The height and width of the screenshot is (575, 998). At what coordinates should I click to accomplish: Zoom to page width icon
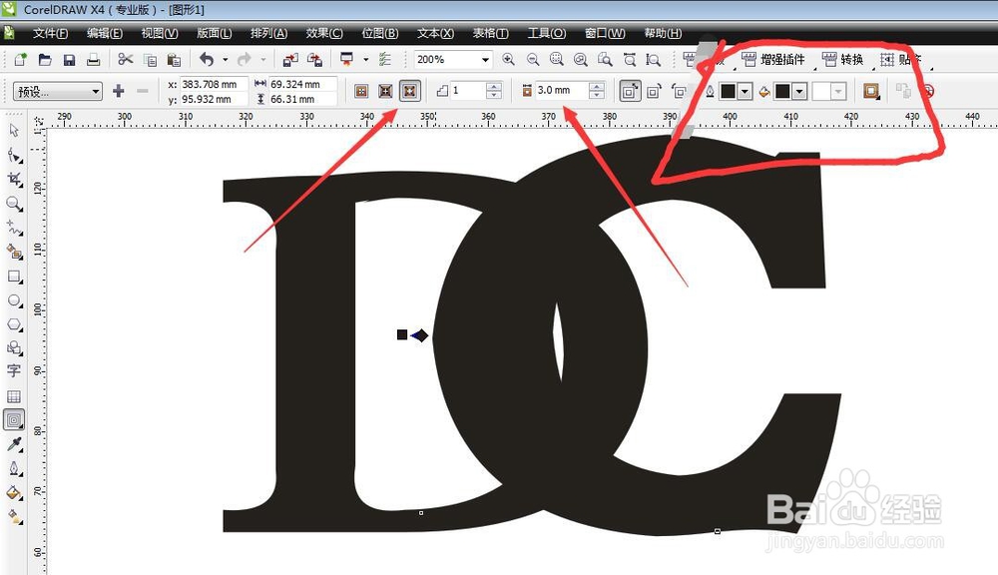[630, 60]
